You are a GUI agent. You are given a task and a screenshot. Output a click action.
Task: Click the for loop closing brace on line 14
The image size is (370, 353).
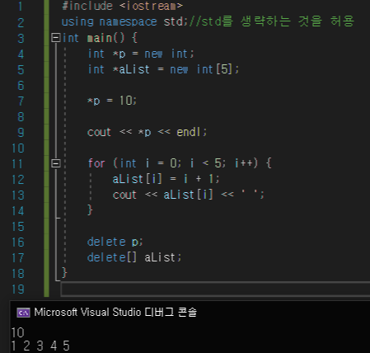[90, 210]
